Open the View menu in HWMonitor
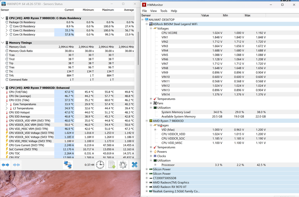The height and width of the screenshot is (197, 299). coord(153,11)
